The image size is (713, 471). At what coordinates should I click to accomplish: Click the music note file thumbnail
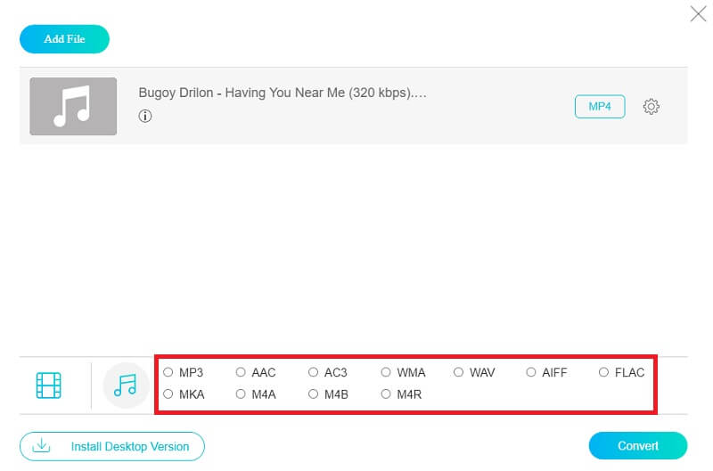(73, 107)
